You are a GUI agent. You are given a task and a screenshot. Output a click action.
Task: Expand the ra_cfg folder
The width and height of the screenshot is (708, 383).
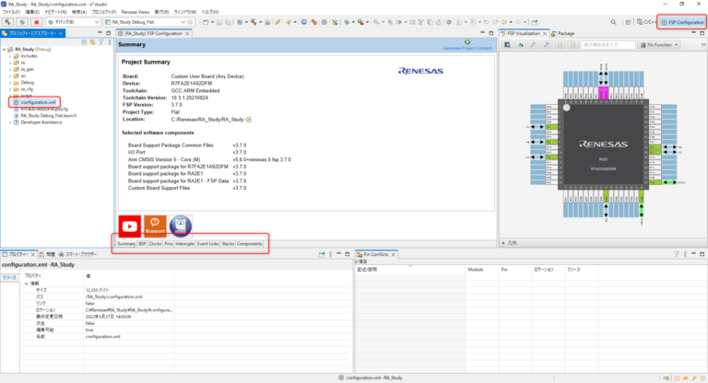10,89
